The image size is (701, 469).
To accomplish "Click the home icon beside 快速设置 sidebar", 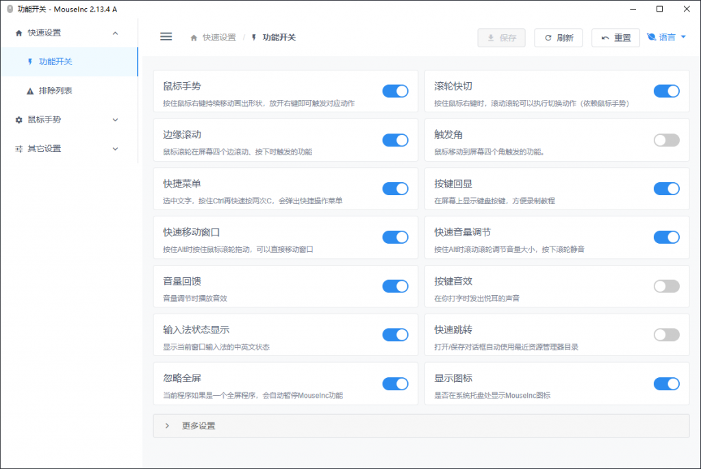I will coord(18,33).
